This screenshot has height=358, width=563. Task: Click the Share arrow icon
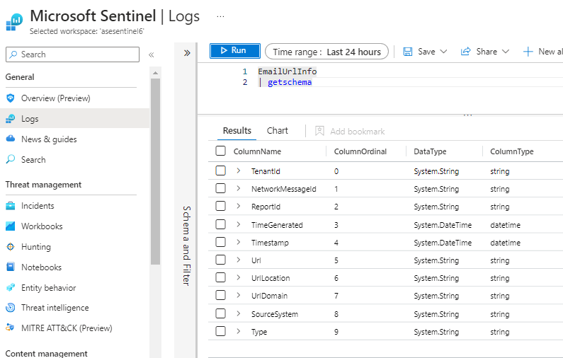(465, 52)
